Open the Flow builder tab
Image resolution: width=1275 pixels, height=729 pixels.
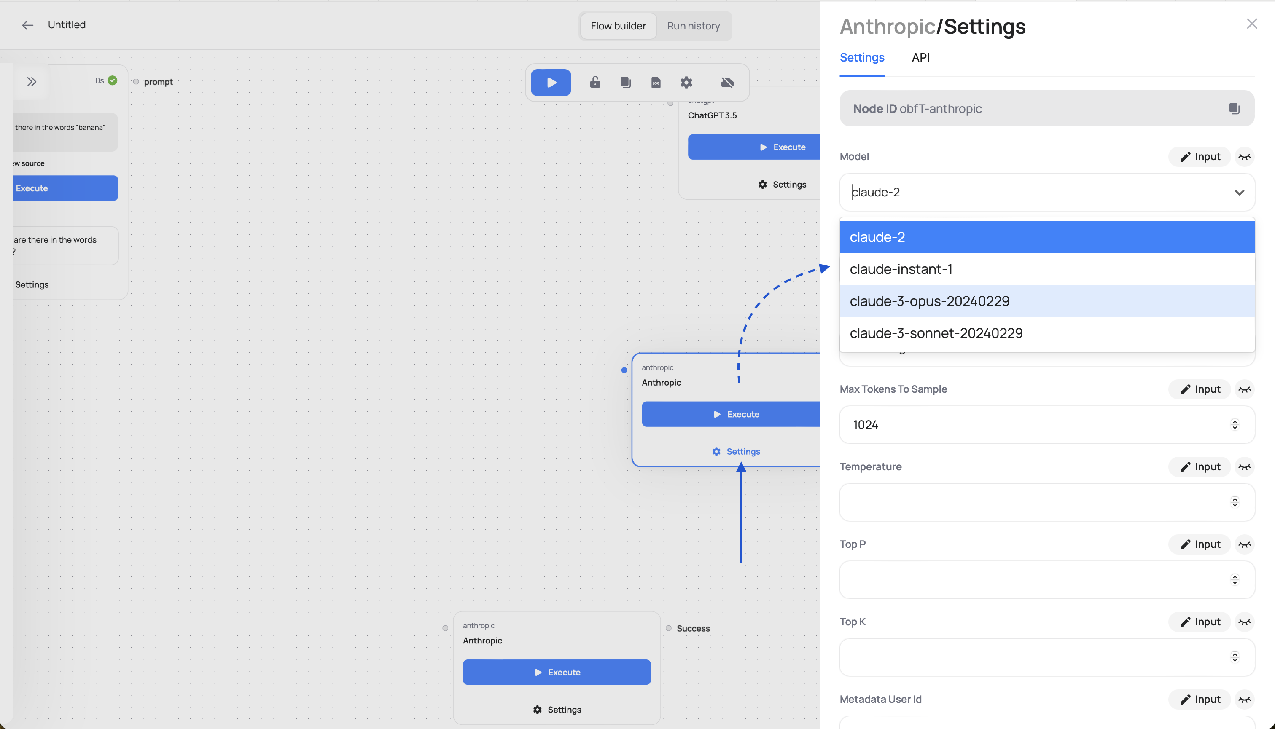[x=618, y=26]
